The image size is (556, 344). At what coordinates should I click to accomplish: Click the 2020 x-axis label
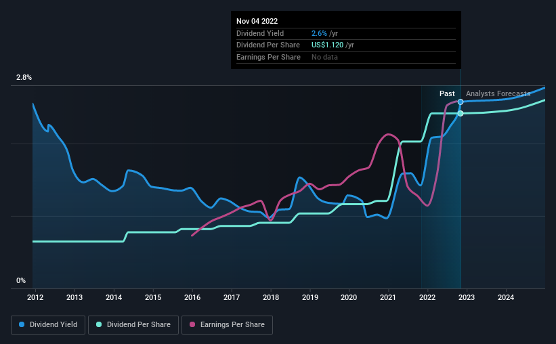pyautogui.click(x=349, y=297)
